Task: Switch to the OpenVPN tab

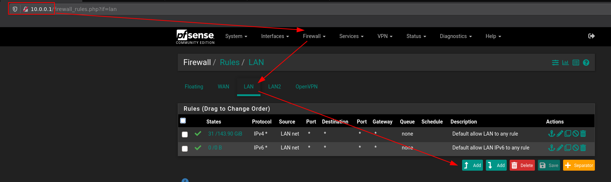Action: coord(307,87)
